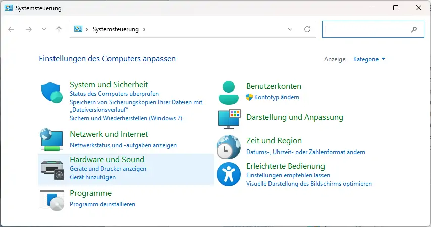Click Geräte und Drucker anzeigen
Image resolution: width=431 pixels, height=227 pixels.
(108, 169)
